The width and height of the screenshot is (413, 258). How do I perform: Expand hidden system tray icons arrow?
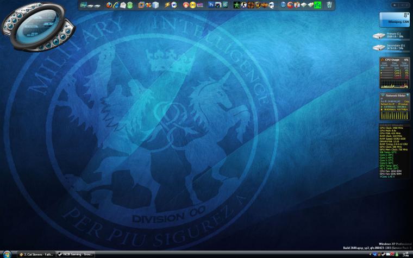pos(370,254)
